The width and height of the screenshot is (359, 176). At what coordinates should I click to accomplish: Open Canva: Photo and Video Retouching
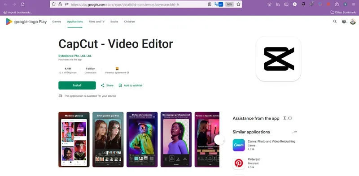271,142
